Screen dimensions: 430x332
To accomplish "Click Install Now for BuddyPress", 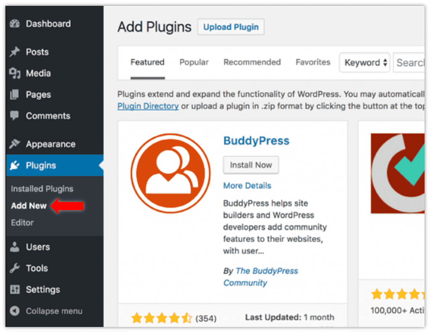I will coord(251,165).
